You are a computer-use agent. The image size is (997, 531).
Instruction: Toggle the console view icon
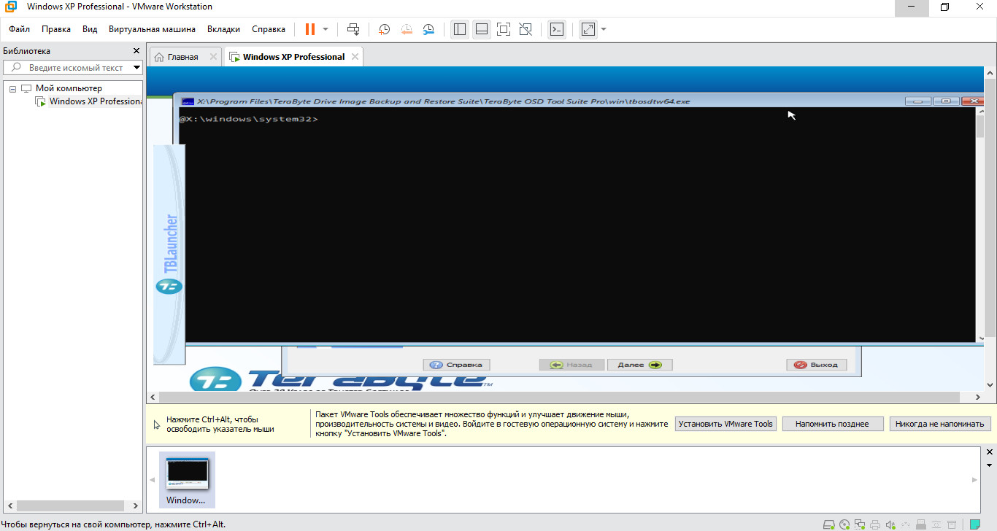[x=556, y=29]
